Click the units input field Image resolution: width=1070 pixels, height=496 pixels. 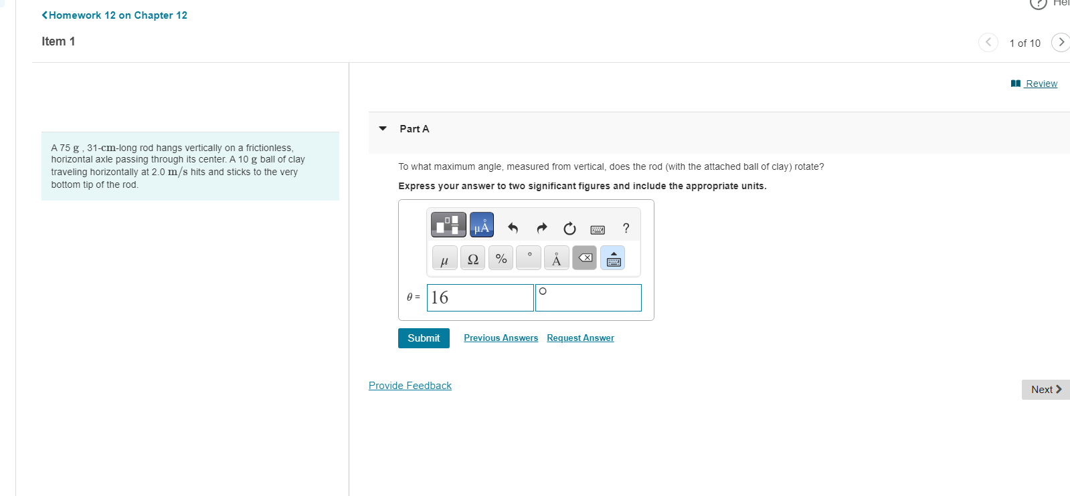588,297
